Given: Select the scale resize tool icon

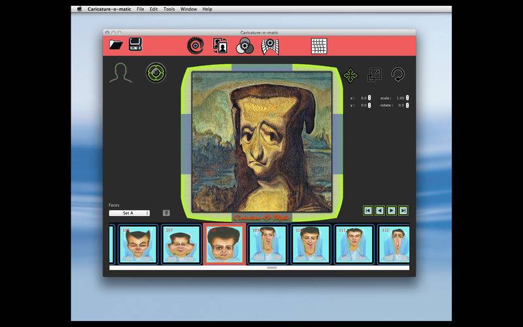Looking at the screenshot, I should coord(374,75).
